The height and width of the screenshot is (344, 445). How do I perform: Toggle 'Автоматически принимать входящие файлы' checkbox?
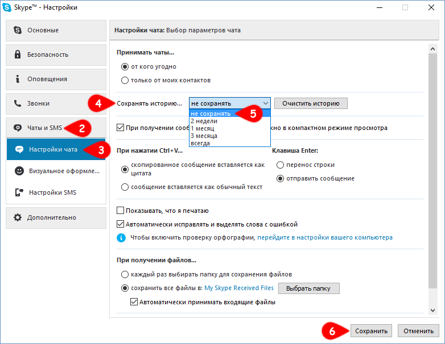pos(134,302)
